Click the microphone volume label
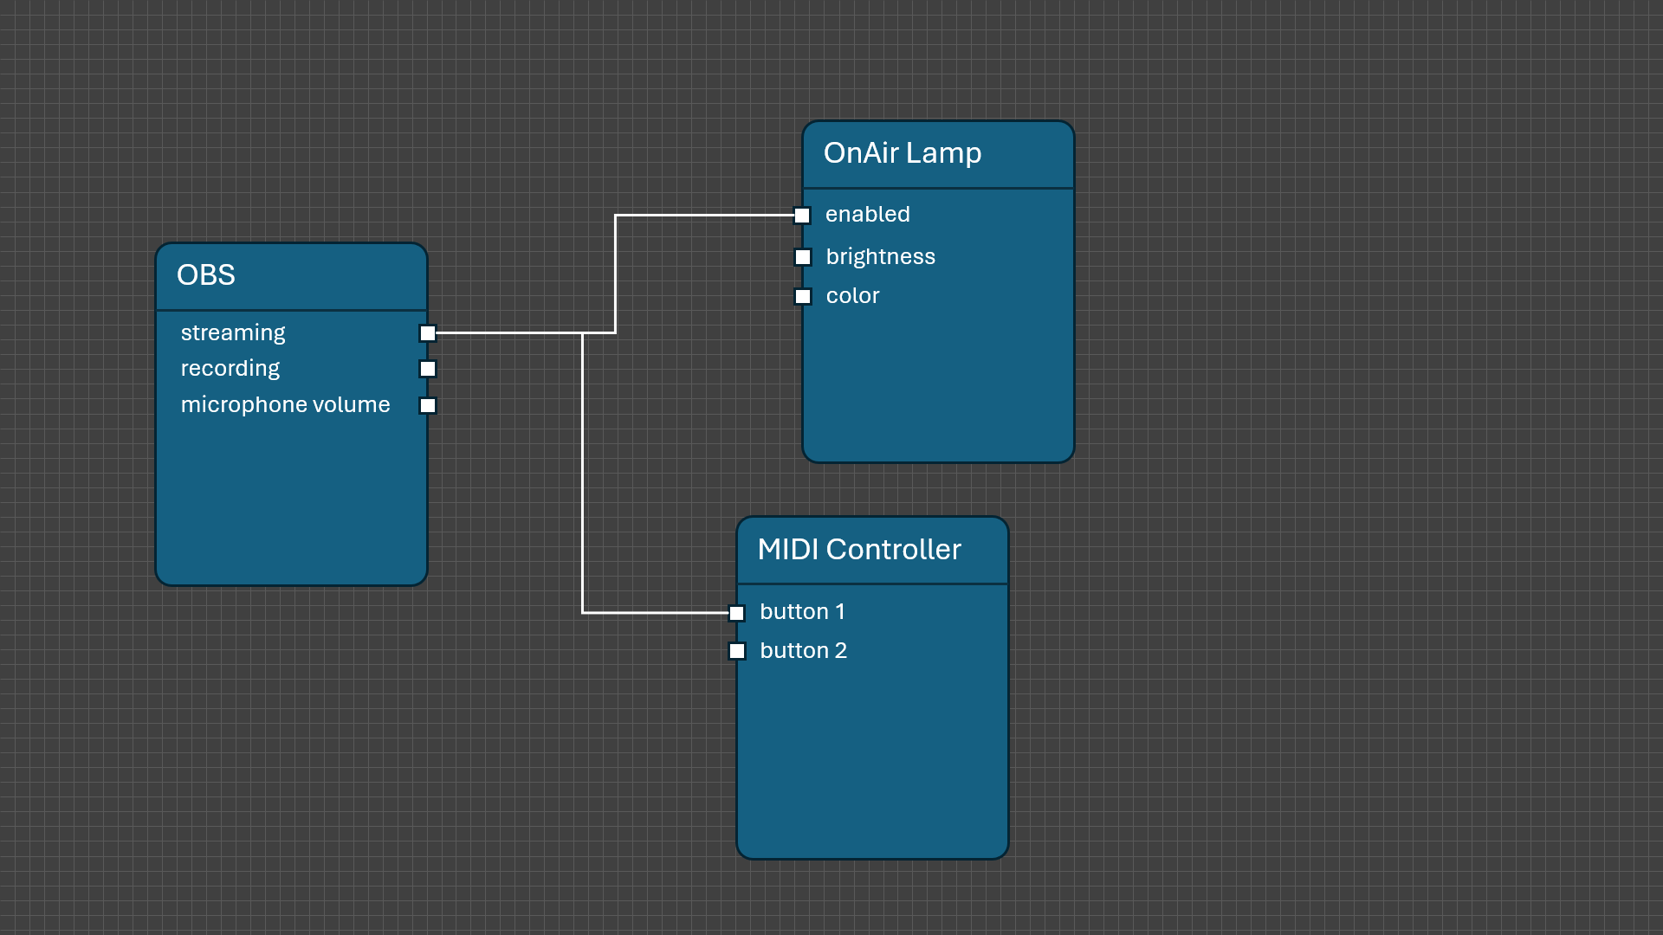Viewport: 1663px width, 935px height. (x=285, y=405)
